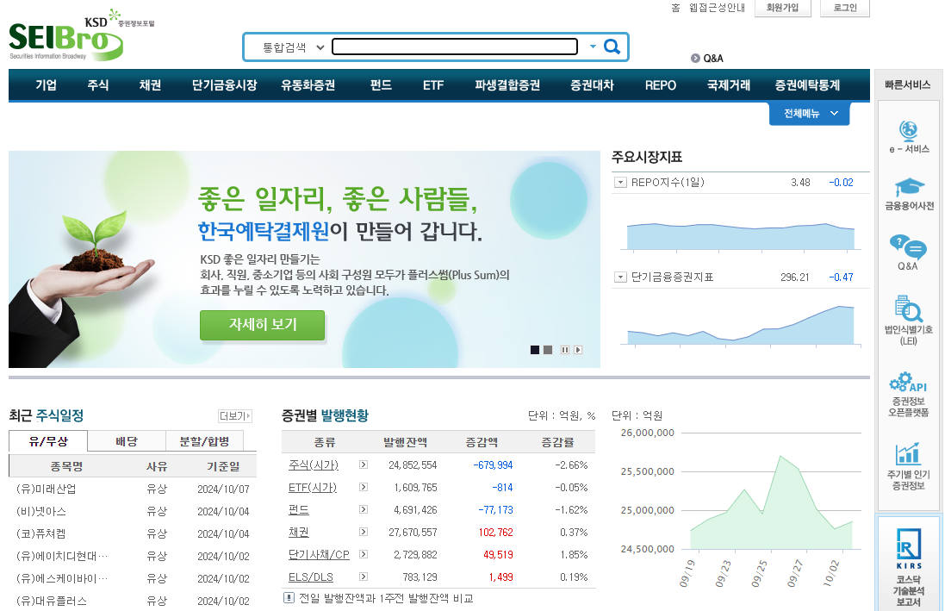Click the 24,852,554 발행잔액 value
The height and width of the screenshot is (611, 951).
pos(413,464)
